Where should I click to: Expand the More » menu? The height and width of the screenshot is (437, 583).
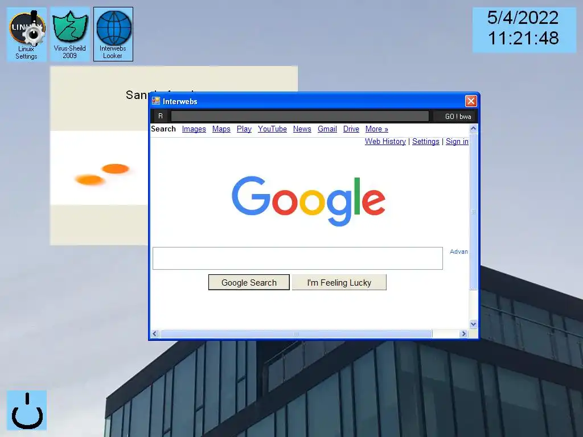tap(377, 129)
